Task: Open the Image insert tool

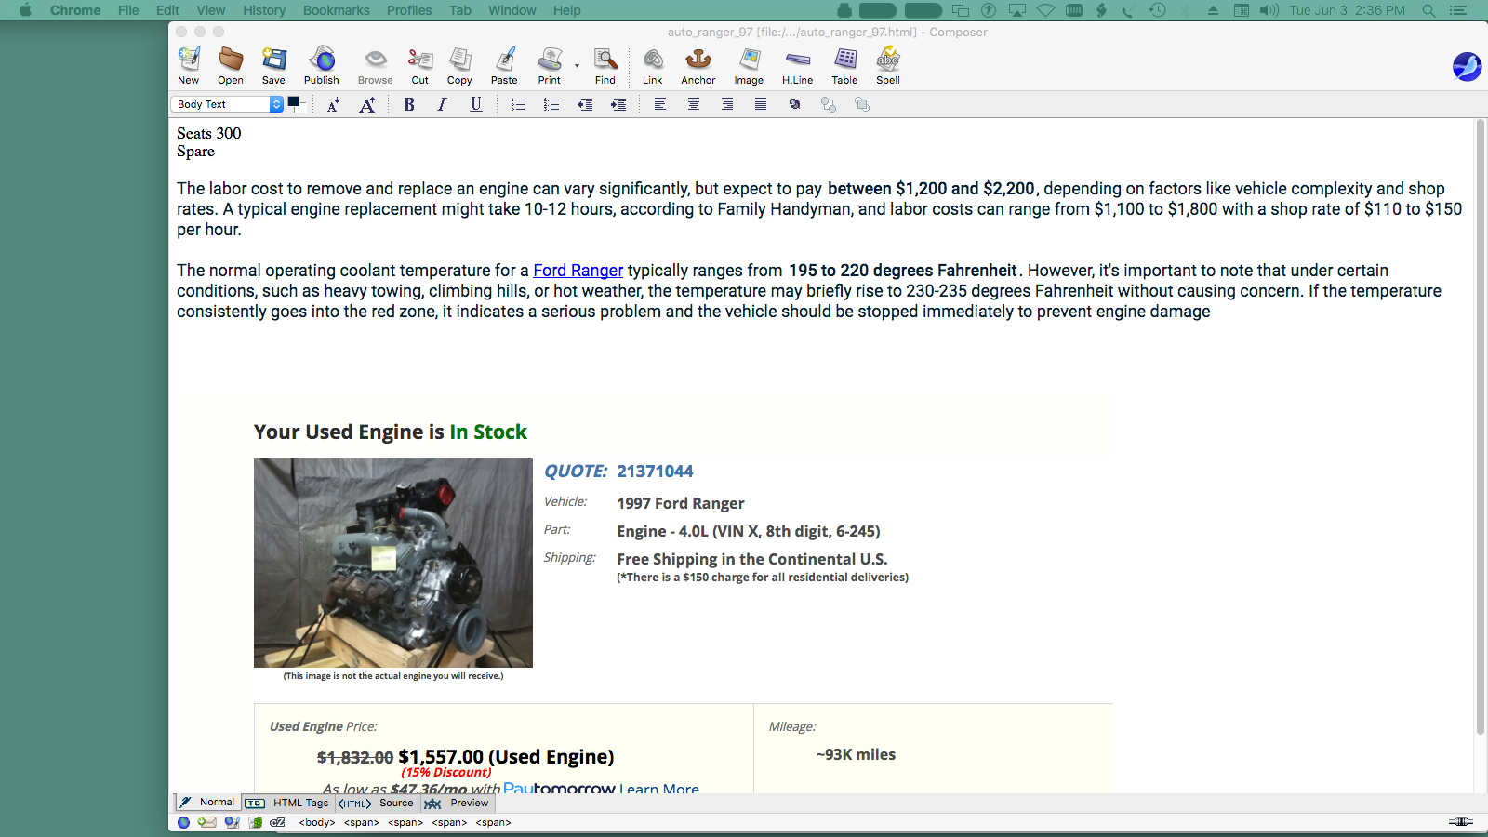Action: tap(749, 66)
